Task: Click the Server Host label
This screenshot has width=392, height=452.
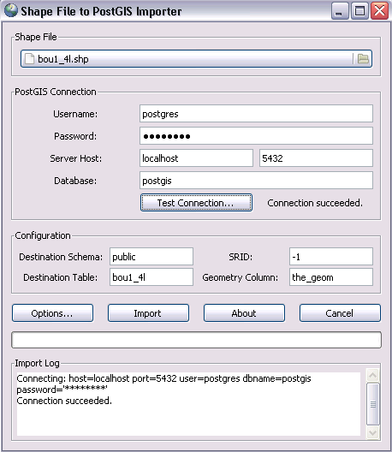Action: click(76, 158)
